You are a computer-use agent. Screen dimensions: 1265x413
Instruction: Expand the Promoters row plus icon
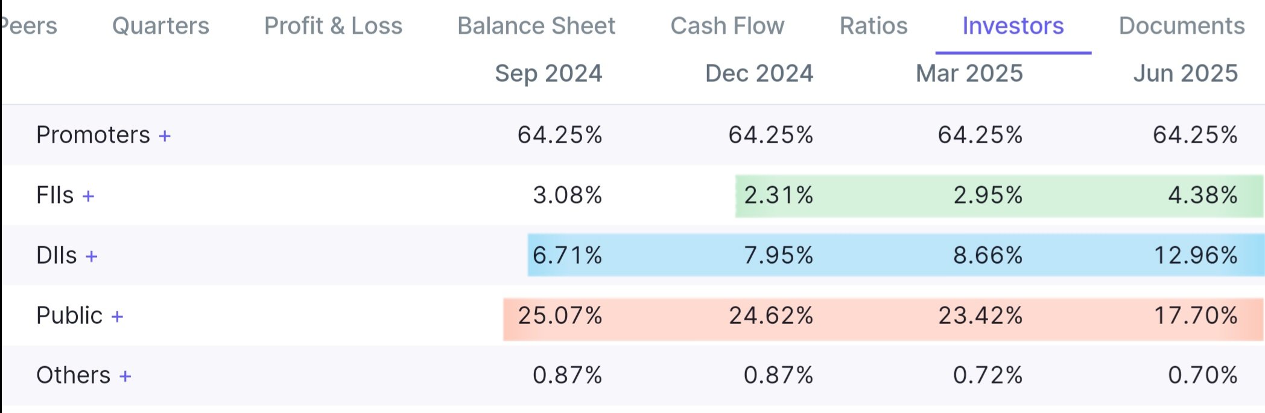165,136
